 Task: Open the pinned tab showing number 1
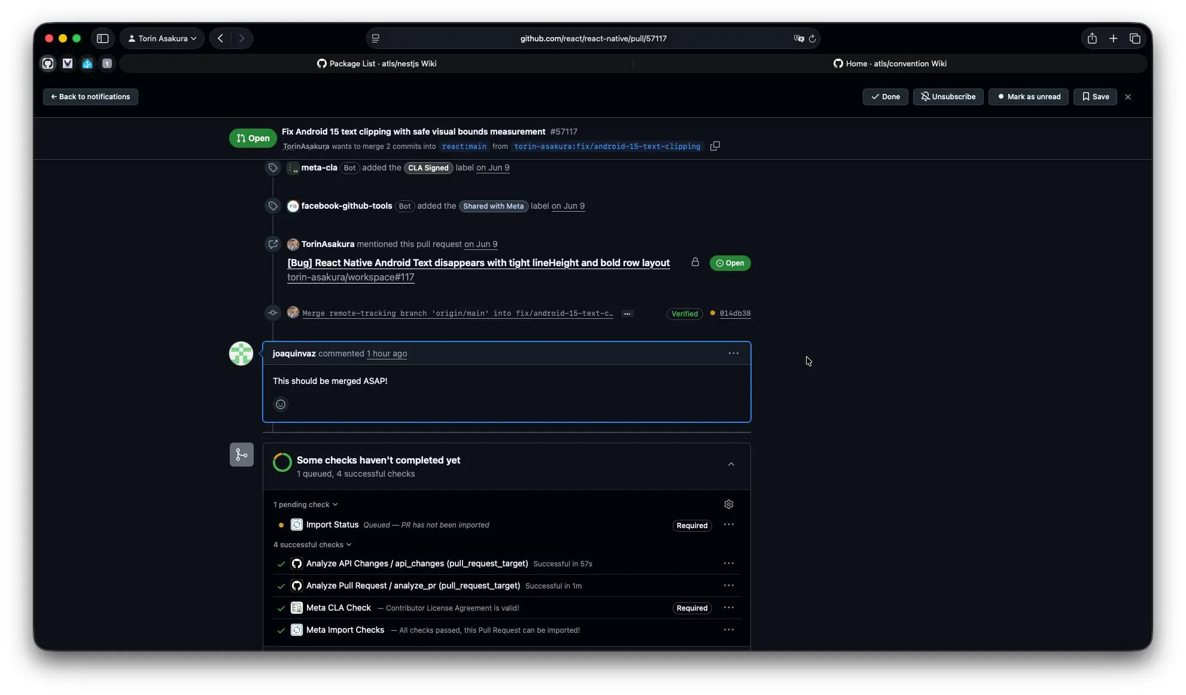[107, 63]
